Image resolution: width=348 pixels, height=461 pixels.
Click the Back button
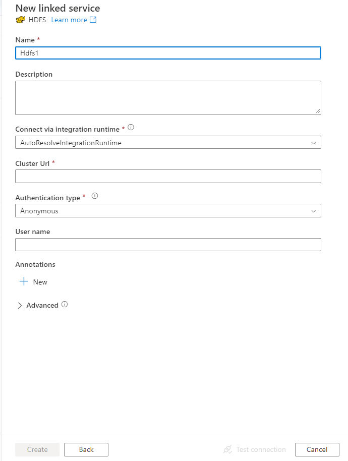coord(86,449)
